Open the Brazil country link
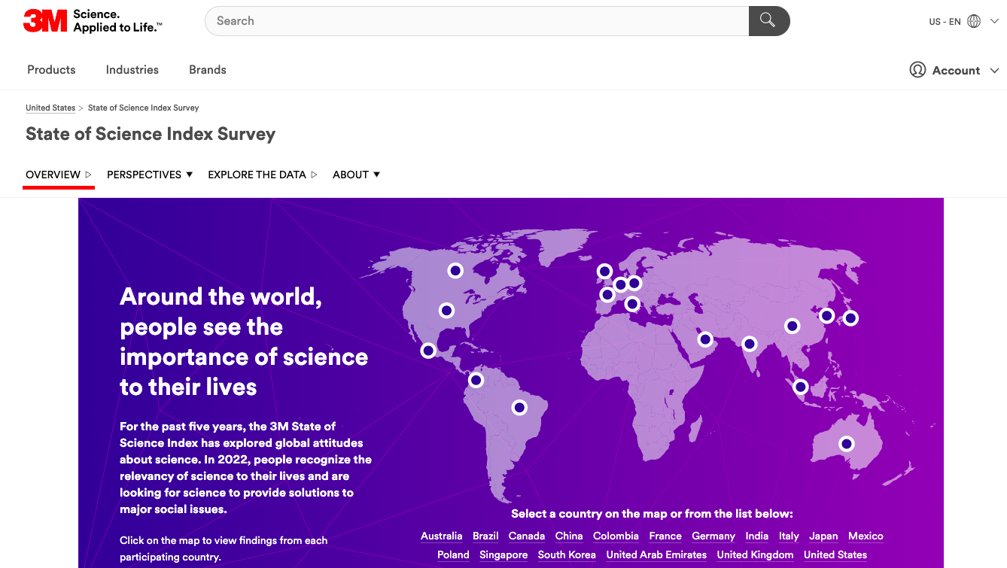This screenshot has width=1007, height=568. pos(485,536)
